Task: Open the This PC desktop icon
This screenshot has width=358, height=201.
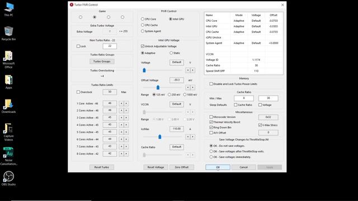Action: (x=9, y=9)
